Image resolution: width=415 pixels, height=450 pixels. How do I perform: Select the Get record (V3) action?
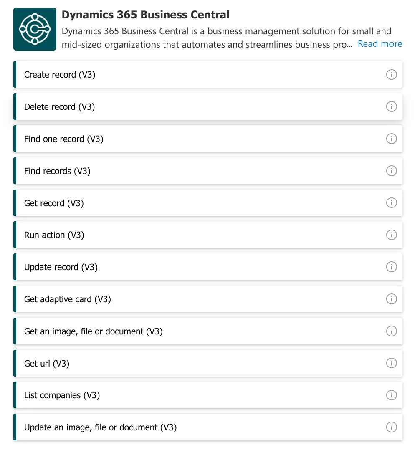click(x=167, y=203)
